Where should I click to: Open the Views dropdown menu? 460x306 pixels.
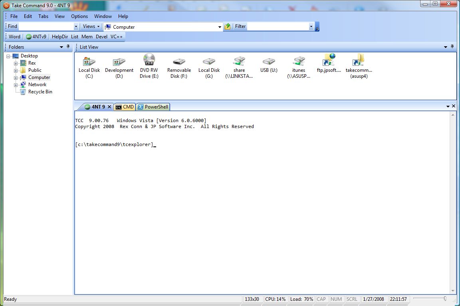[x=91, y=27]
